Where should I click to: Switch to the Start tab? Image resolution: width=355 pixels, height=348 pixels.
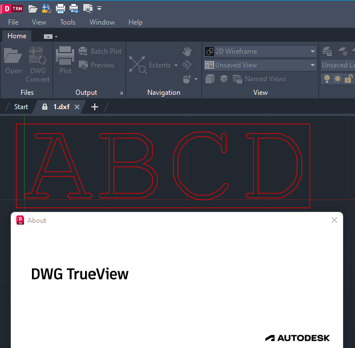(21, 107)
